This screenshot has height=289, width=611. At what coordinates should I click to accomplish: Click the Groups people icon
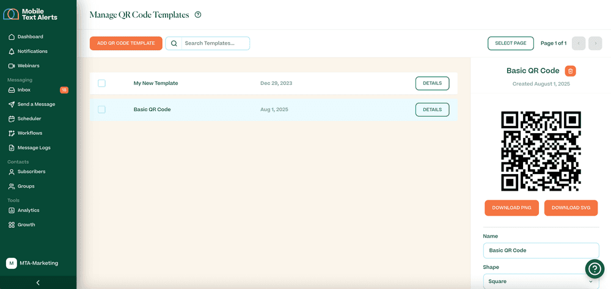(x=11, y=186)
